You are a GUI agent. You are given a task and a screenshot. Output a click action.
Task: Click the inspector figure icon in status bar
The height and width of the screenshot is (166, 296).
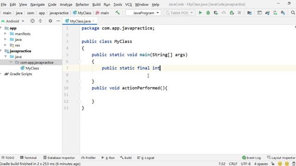tap(294, 164)
